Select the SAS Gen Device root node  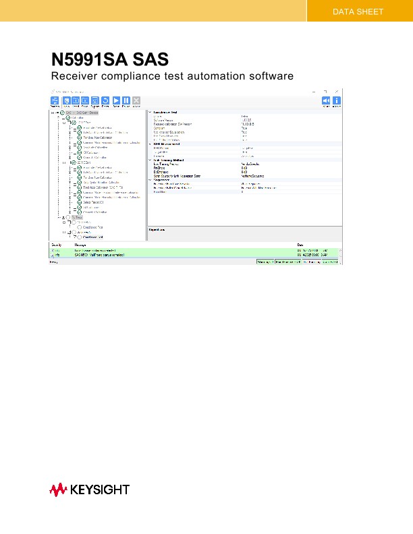point(82,113)
